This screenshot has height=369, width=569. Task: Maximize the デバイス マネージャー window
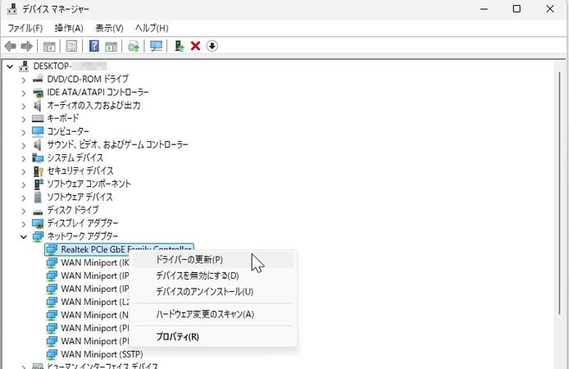coord(517,9)
